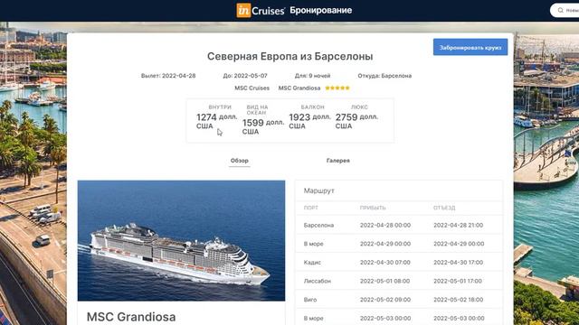Click the Прибыть column header
The height and width of the screenshot is (325, 579).
[x=373, y=208]
